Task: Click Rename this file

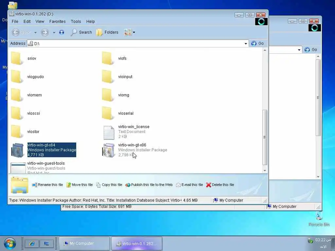Action: click(47, 185)
